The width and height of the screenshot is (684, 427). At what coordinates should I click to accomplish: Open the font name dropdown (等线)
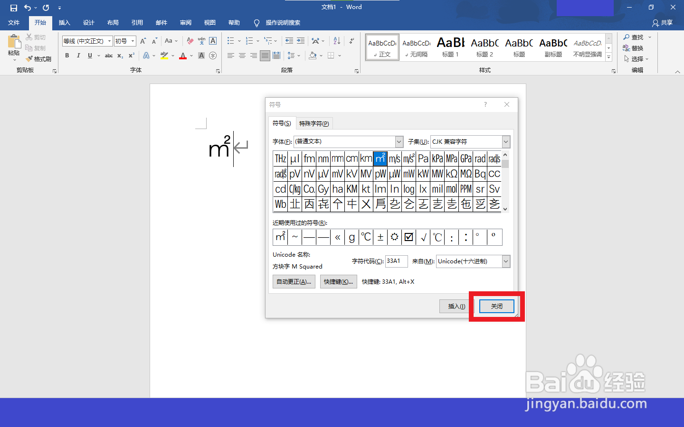point(109,41)
